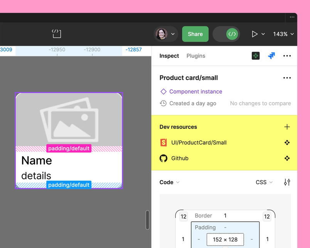This screenshot has height=248, width=310.
Task: Open the CSS language dropdown
Action: [x=264, y=182]
